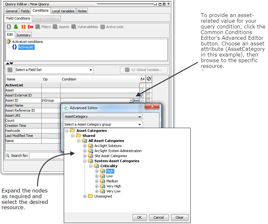Click the Clear button in Advanced Editor
This screenshot has width=268, height=224.
coord(180,217)
